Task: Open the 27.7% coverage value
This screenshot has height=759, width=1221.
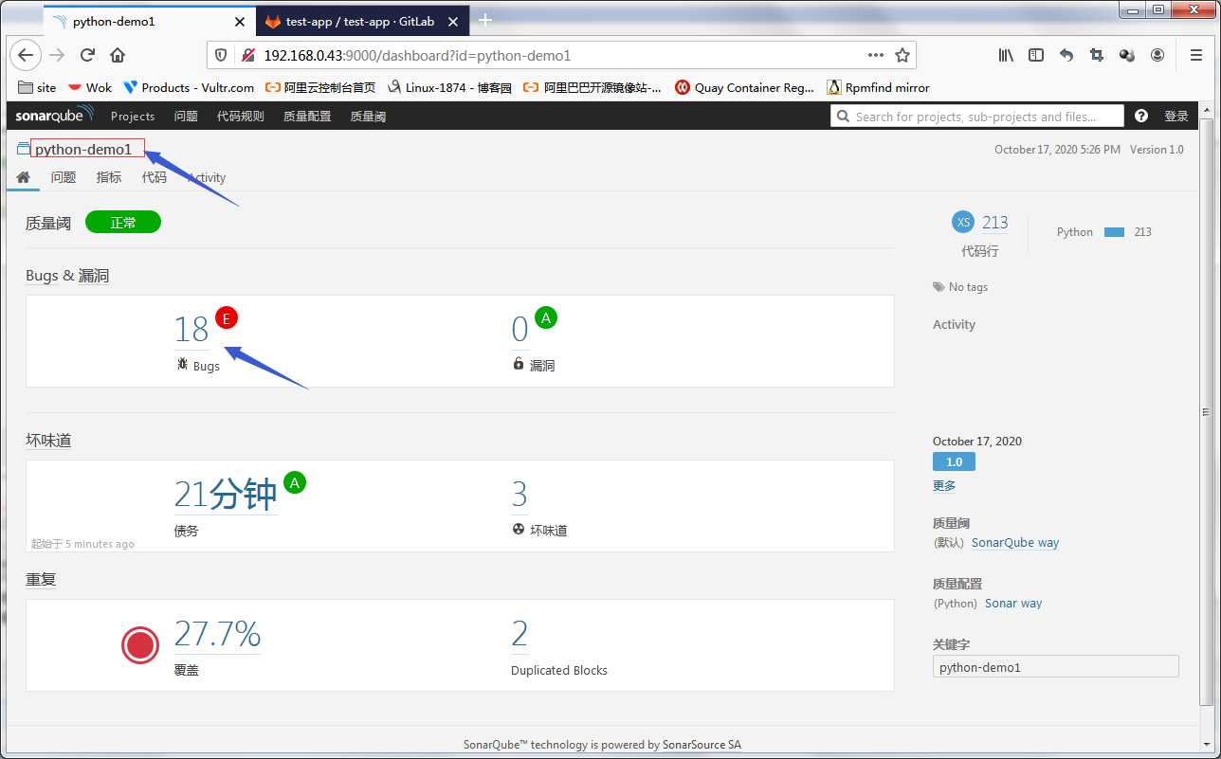Action: [217, 634]
